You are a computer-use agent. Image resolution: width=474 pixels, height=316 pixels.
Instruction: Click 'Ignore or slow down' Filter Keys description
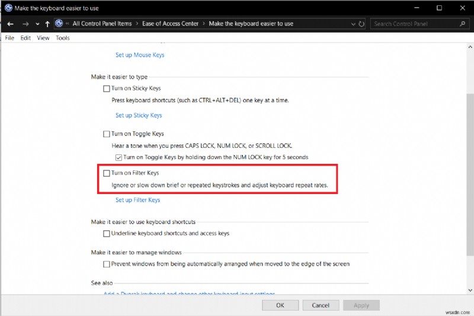coord(220,185)
